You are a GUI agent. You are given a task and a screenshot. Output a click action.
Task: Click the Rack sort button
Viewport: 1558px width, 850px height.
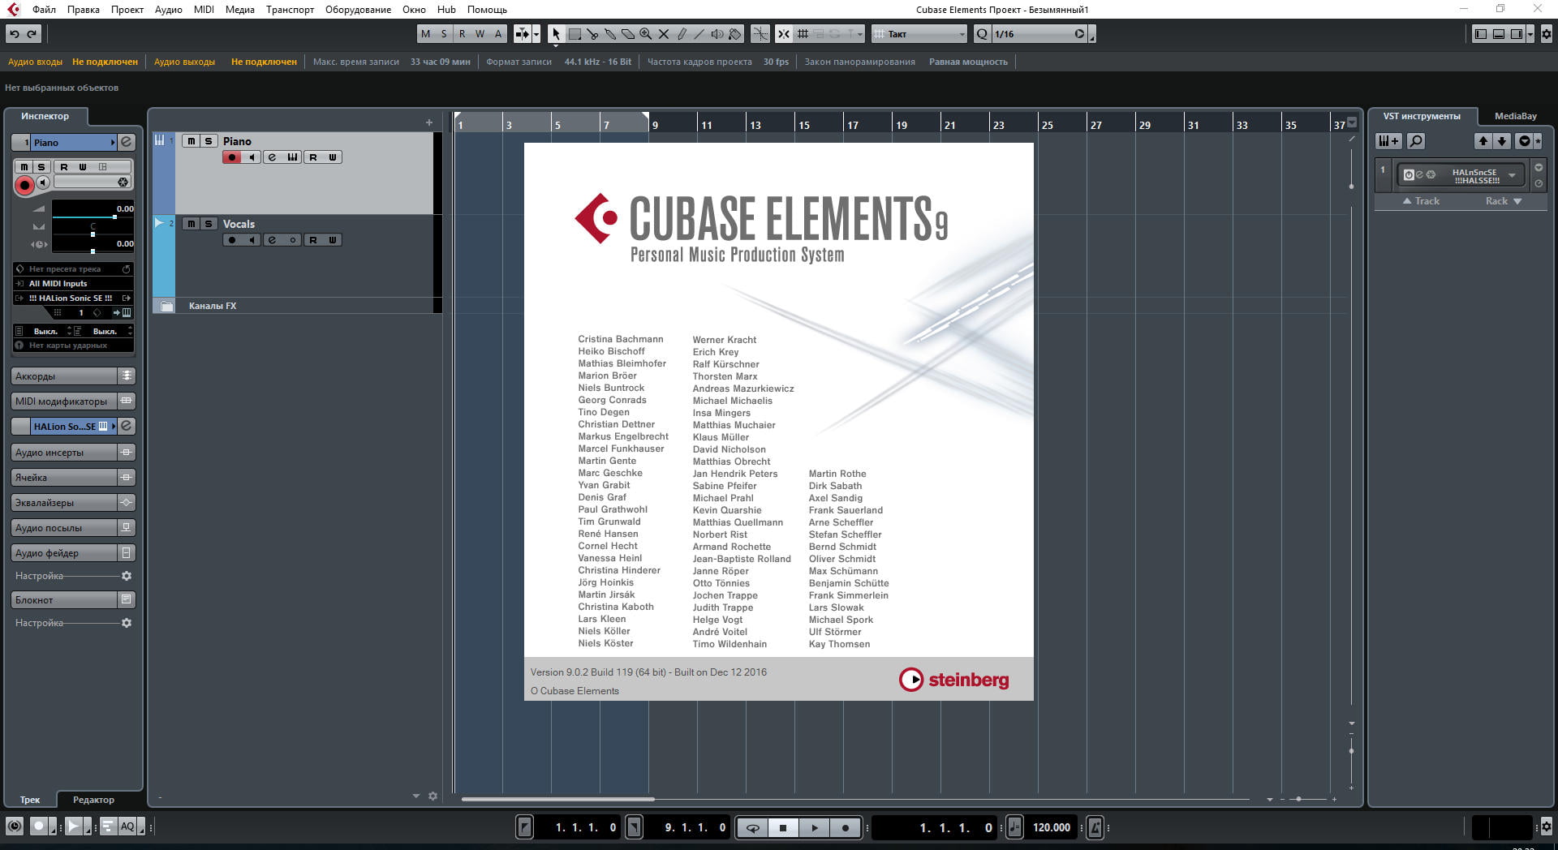point(1503,201)
